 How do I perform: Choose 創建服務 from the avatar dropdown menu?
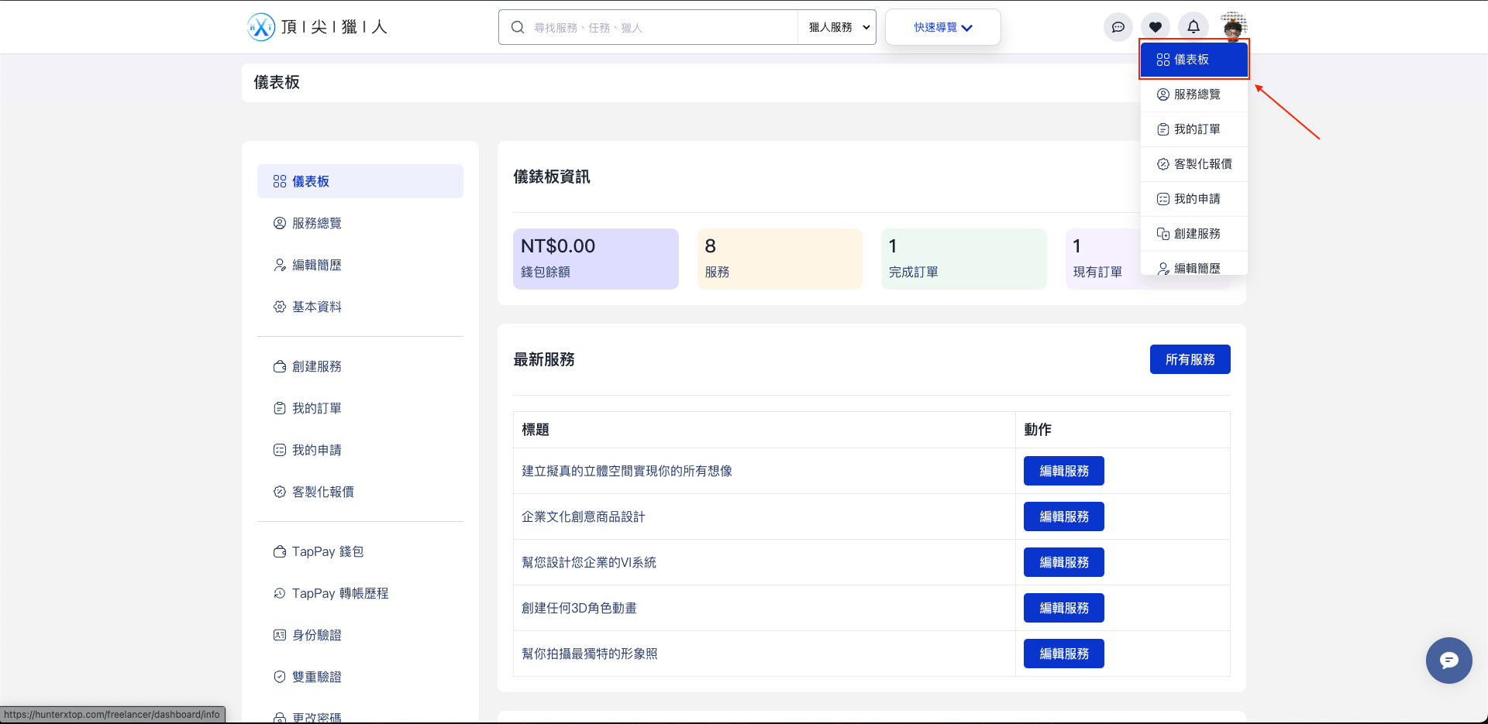[x=1196, y=234]
